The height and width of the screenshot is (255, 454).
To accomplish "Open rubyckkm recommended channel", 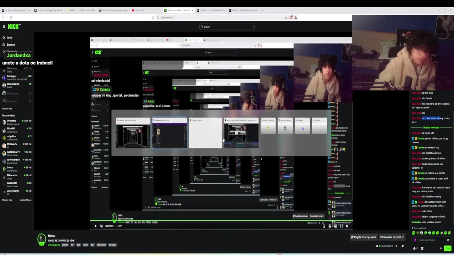I will 17,137.
